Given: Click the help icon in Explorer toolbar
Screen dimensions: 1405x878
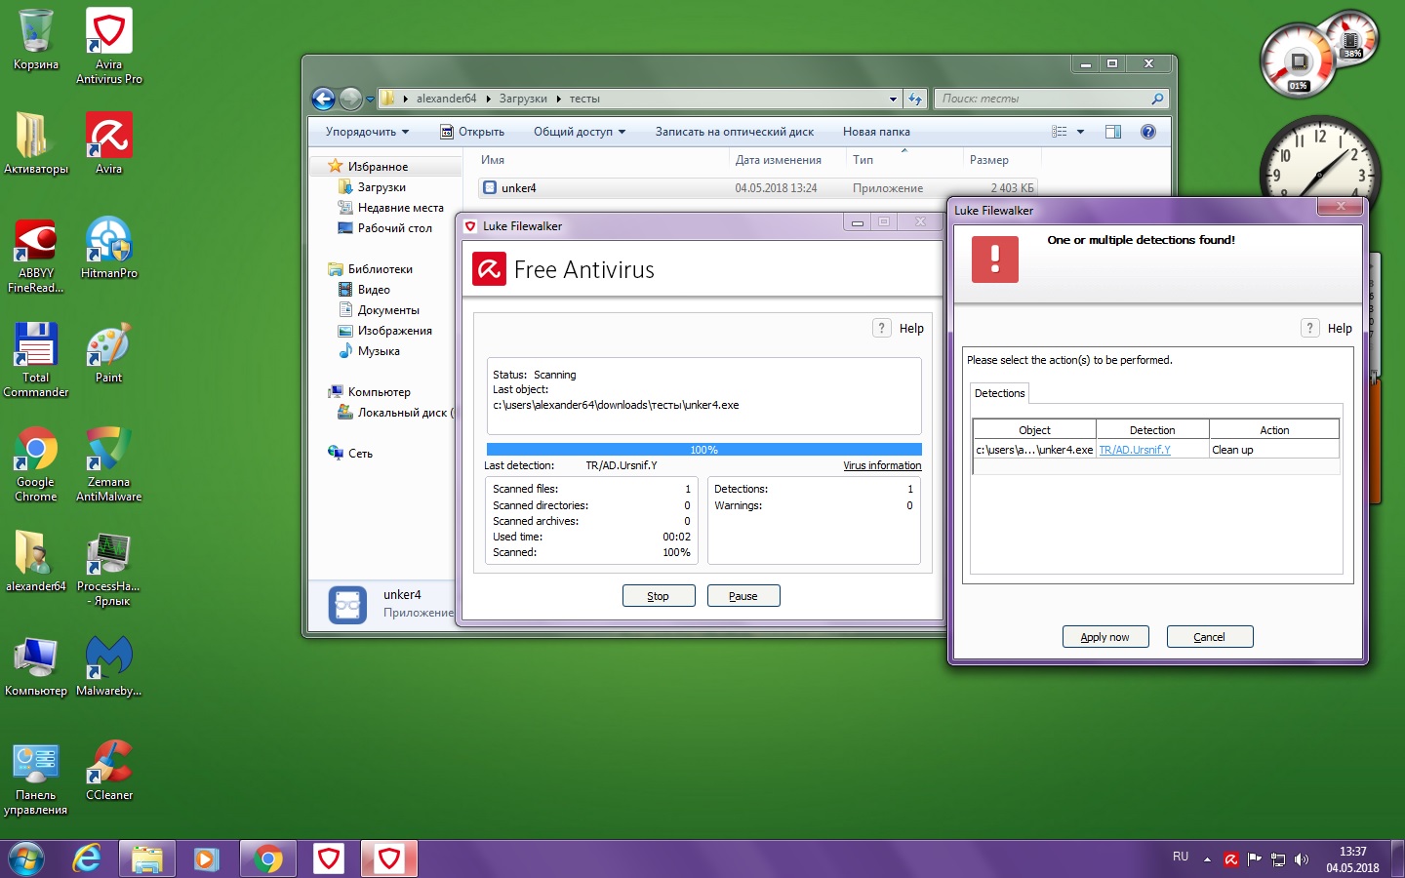Looking at the screenshot, I should [1148, 132].
